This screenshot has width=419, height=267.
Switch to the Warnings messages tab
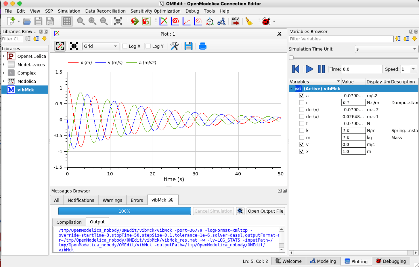pos(112,200)
